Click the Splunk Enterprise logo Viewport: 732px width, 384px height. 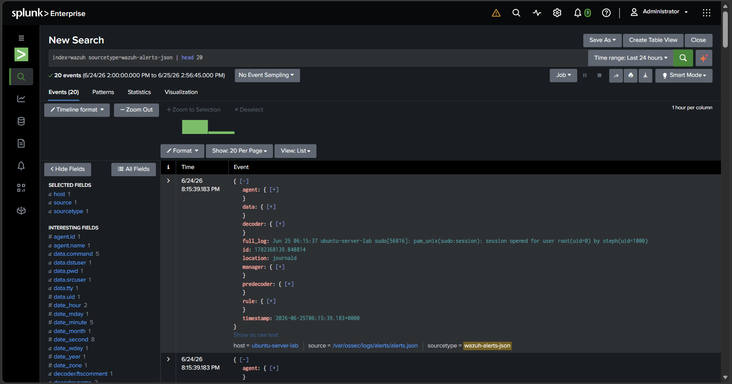(48, 13)
